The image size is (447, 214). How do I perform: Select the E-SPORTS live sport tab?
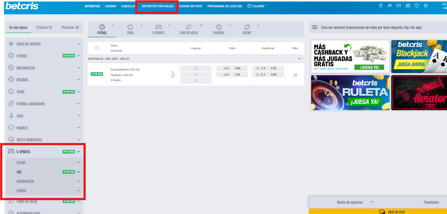[158, 29]
